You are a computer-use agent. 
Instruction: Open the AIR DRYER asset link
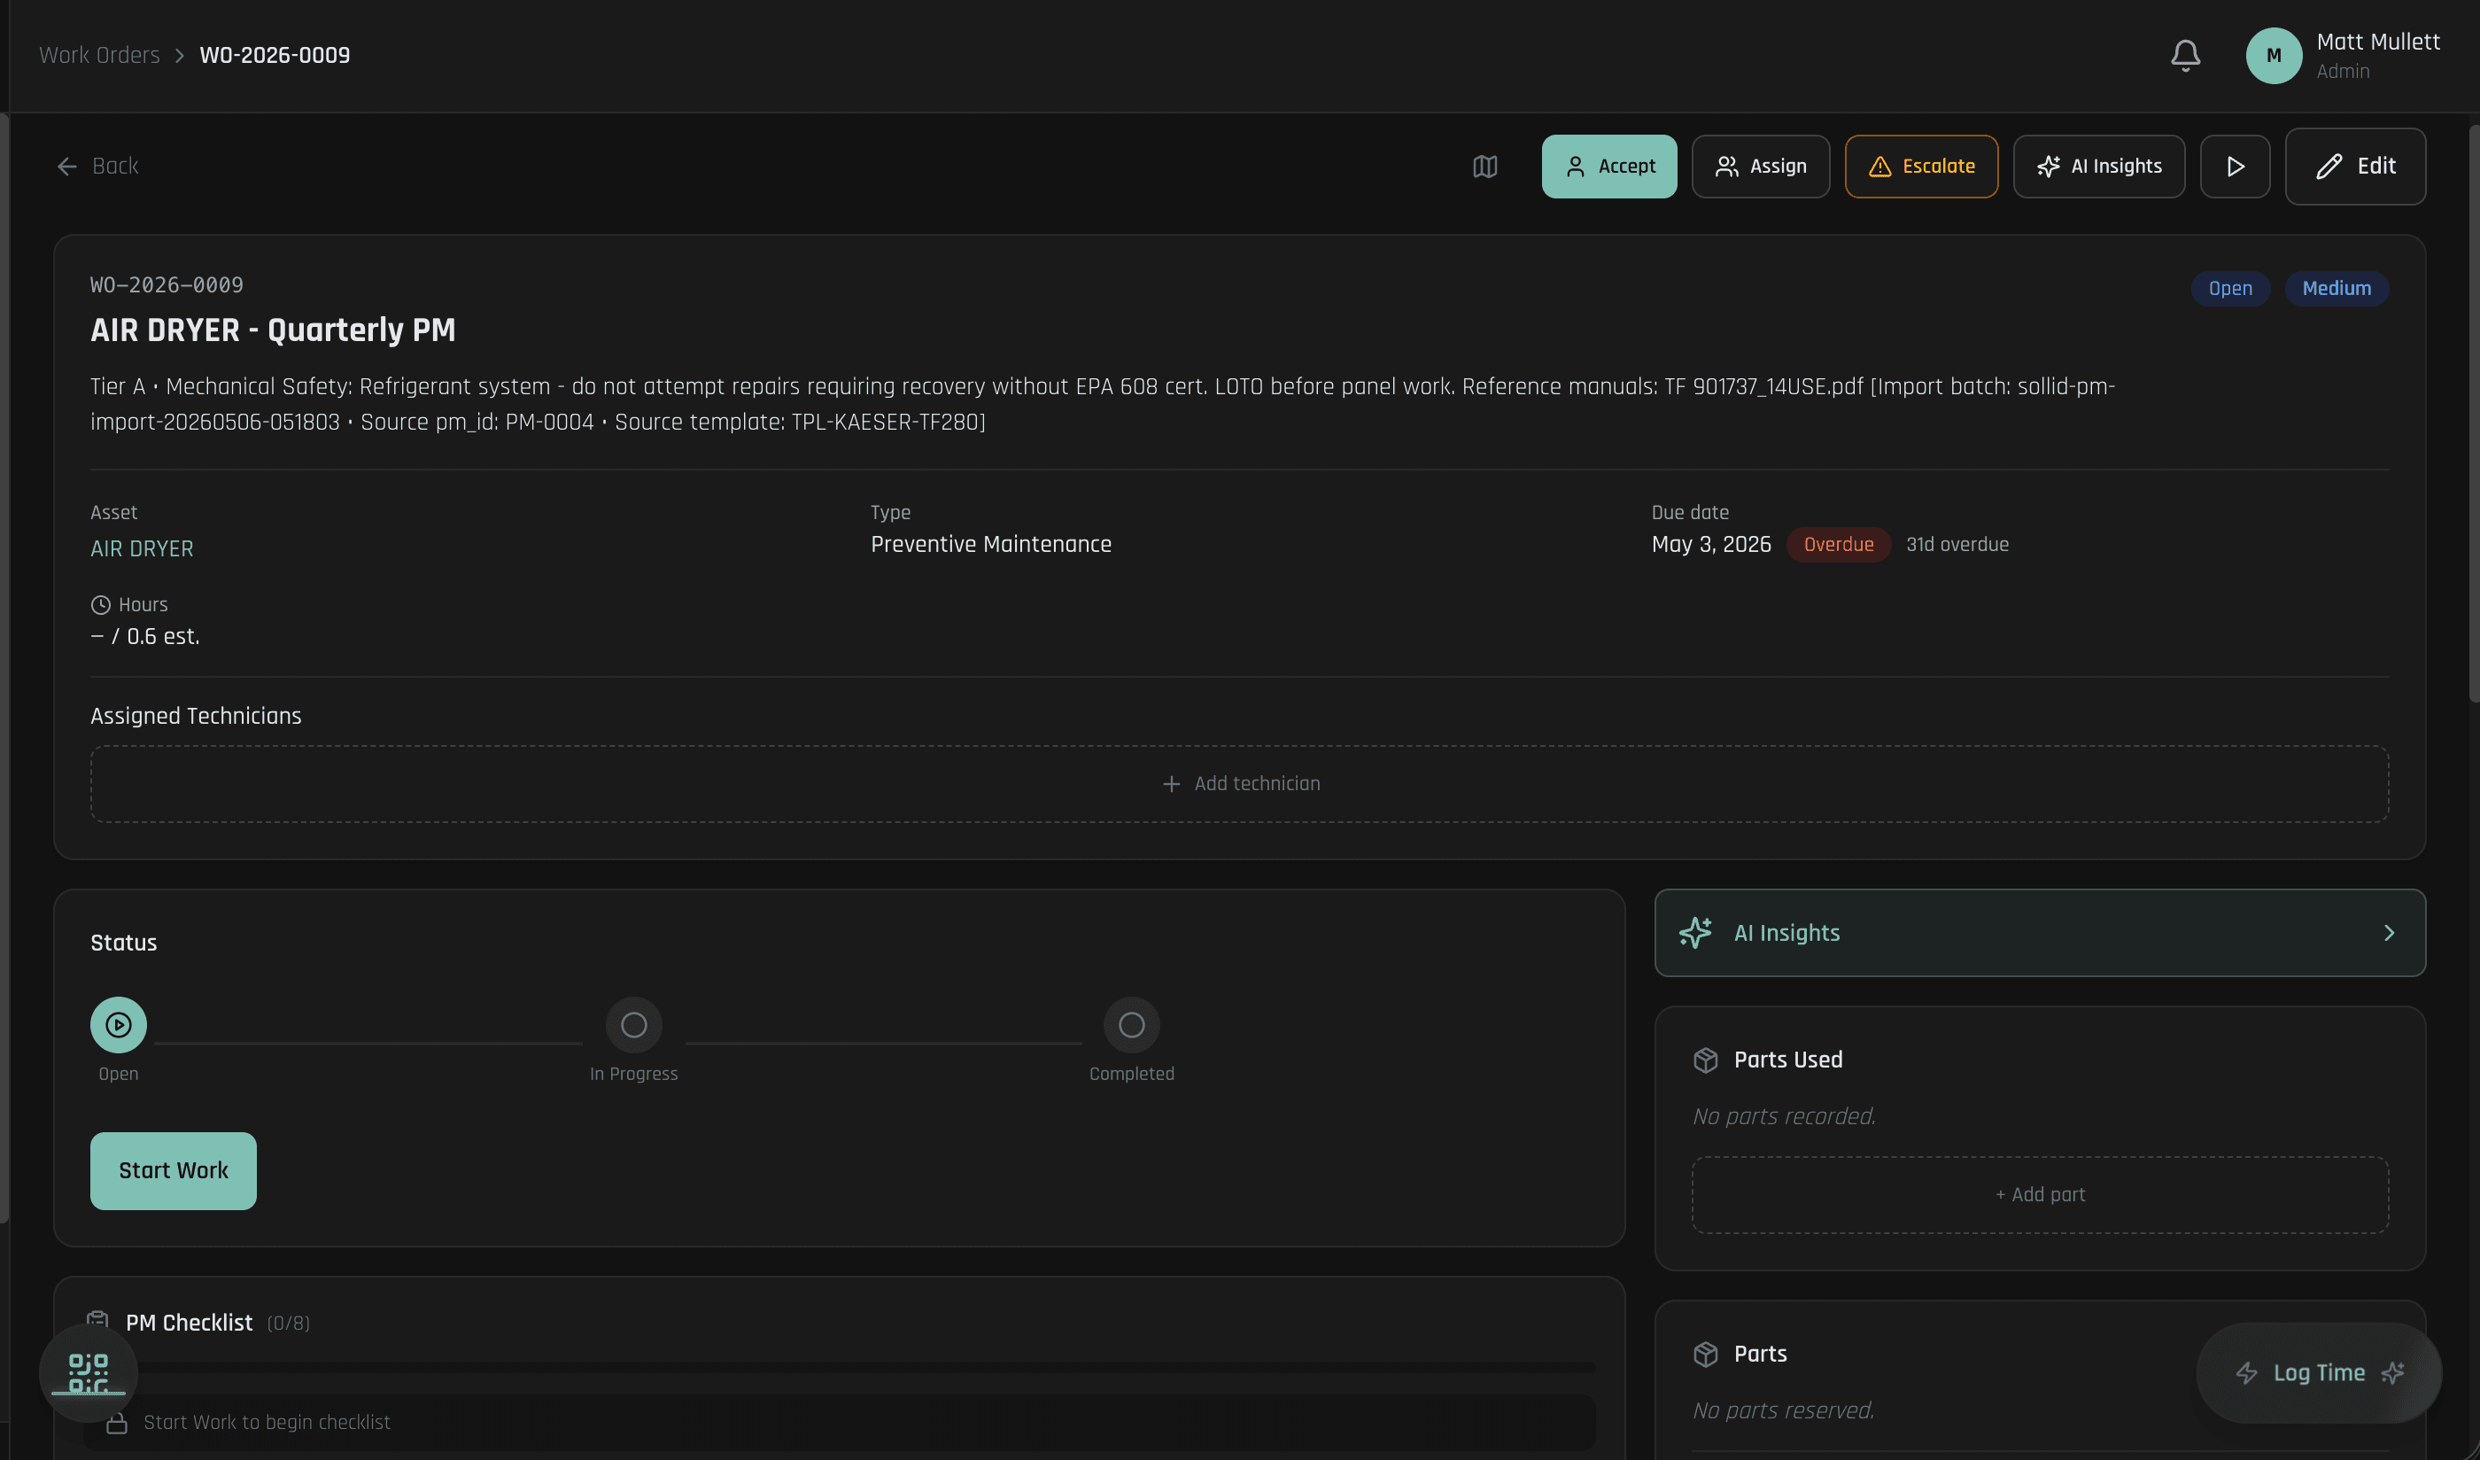(142, 548)
